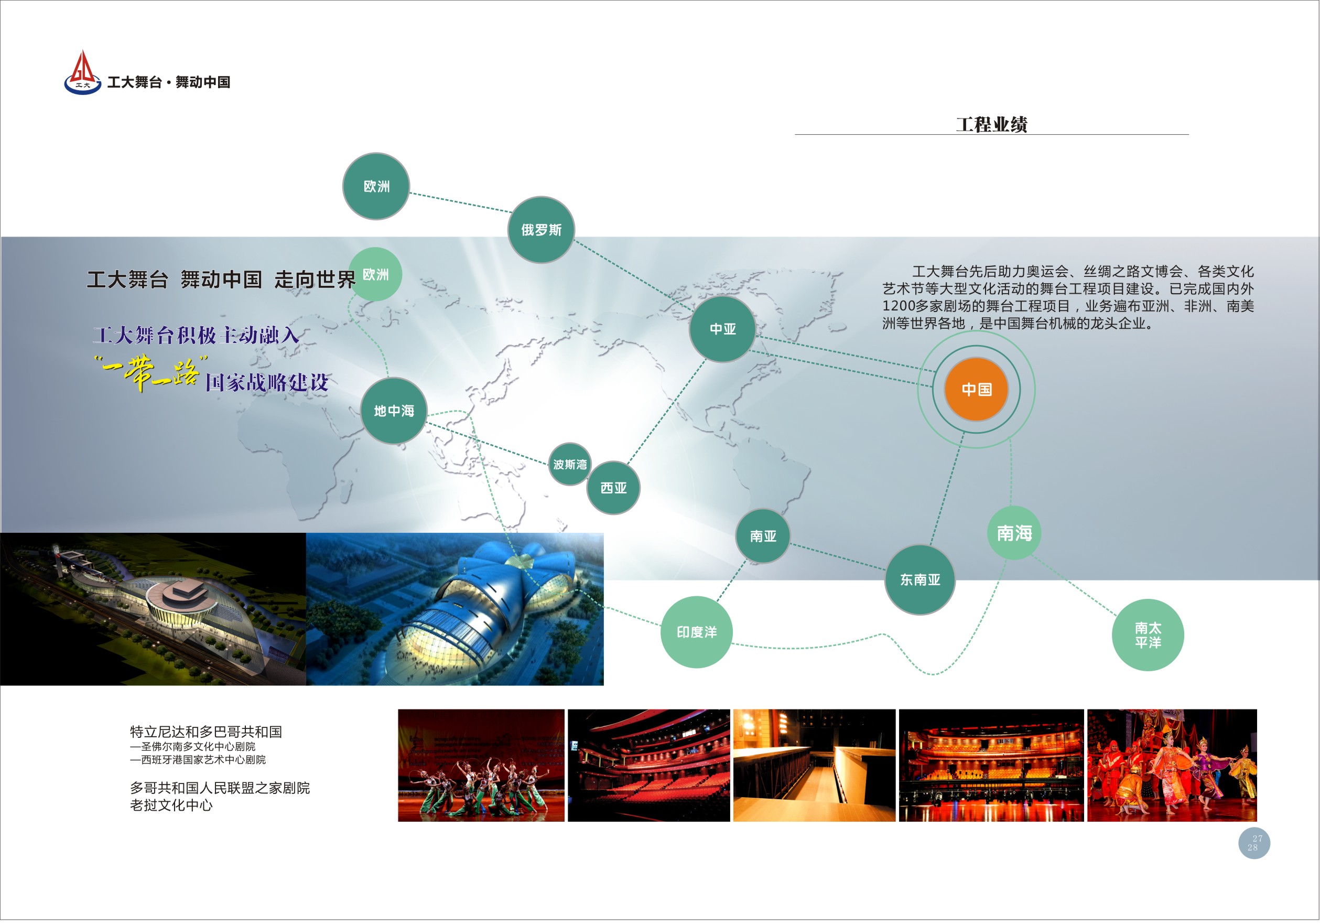Click the 西亚 circle node

point(613,488)
